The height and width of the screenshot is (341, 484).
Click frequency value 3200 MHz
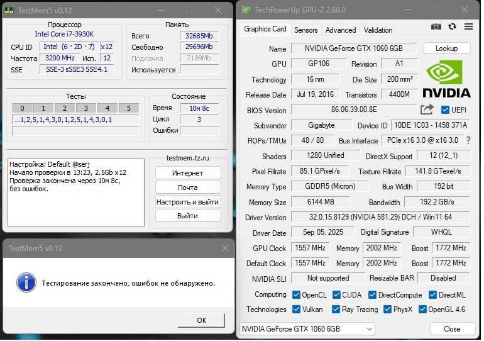(x=60, y=58)
